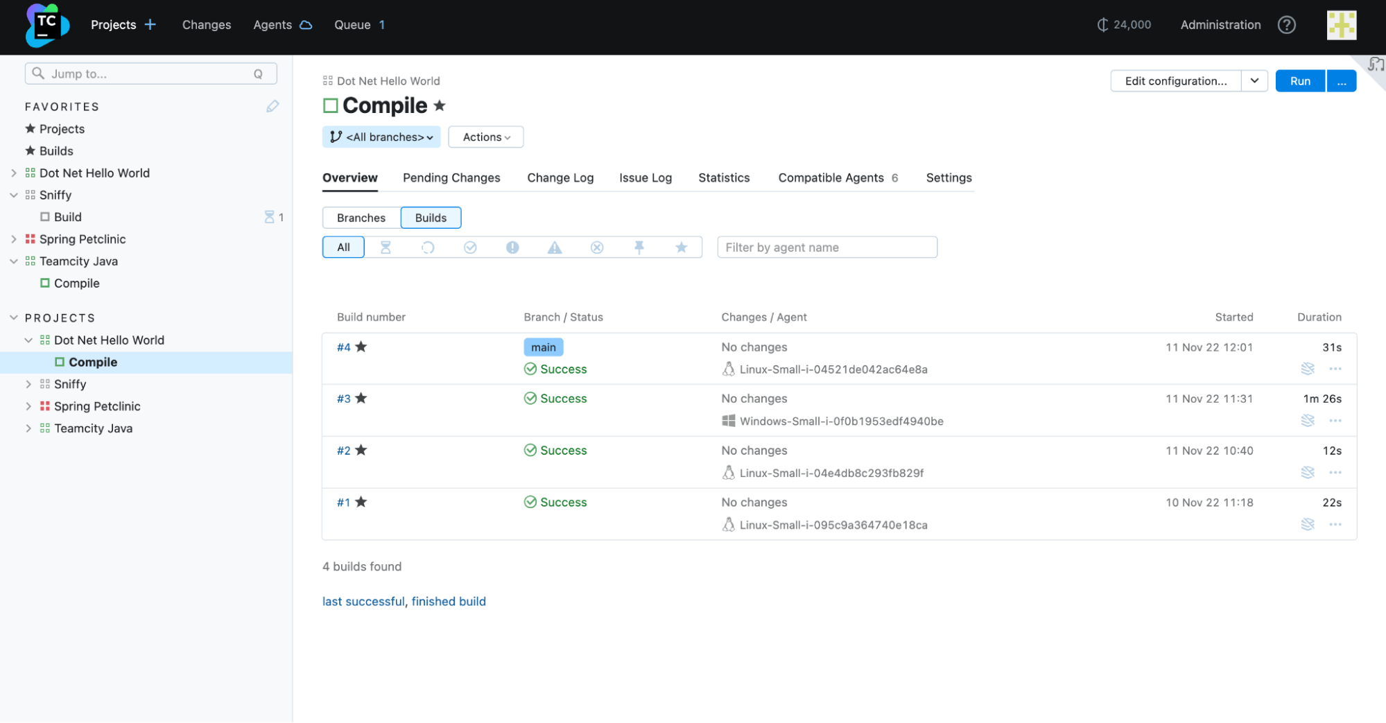Click the blue Run button
The width and height of the screenshot is (1386, 723).
coord(1300,81)
